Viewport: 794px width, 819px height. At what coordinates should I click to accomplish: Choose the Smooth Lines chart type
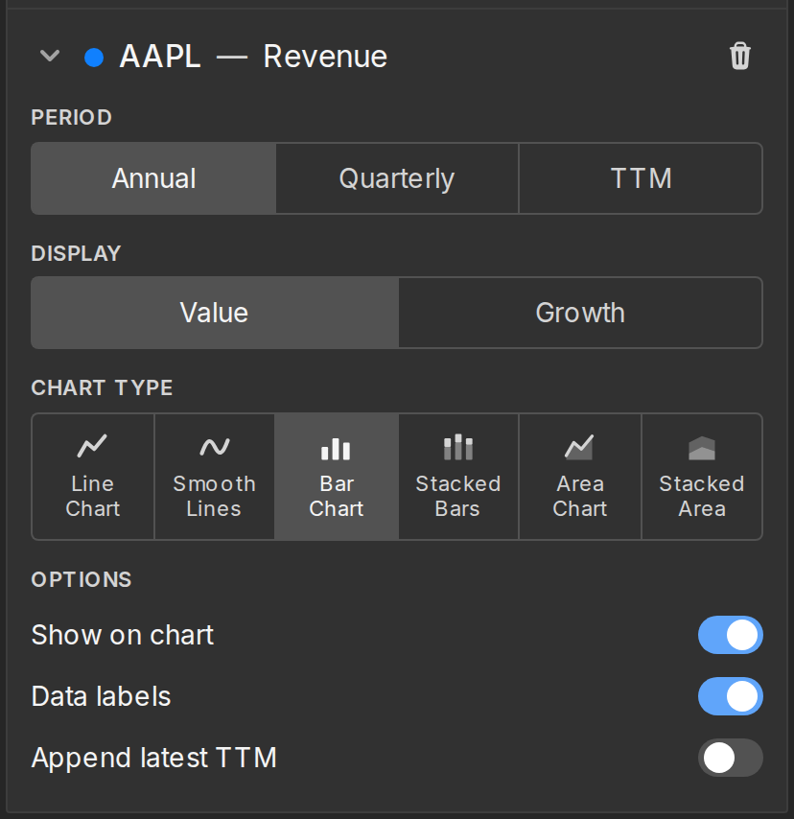pos(215,477)
